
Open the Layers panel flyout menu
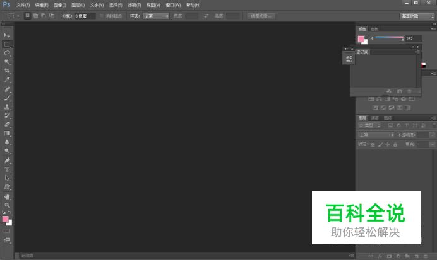click(x=433, y=118)
